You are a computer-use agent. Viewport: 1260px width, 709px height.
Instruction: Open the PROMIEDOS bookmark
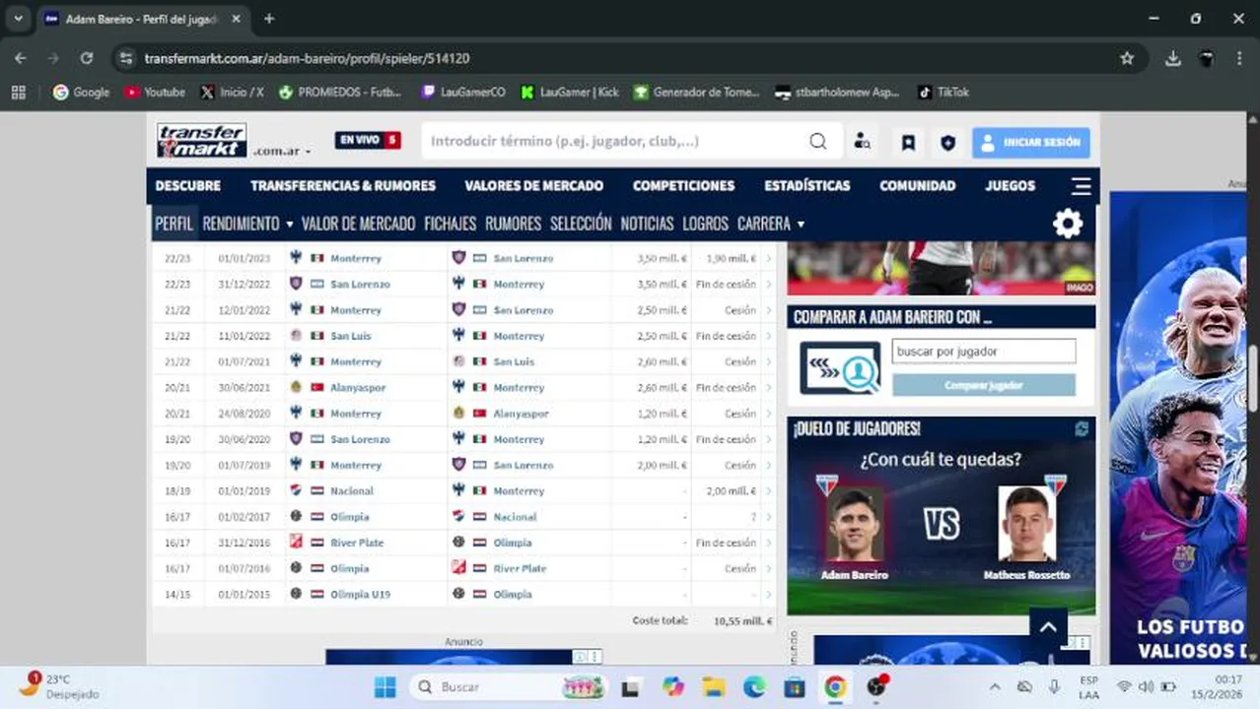click(340, 92)
